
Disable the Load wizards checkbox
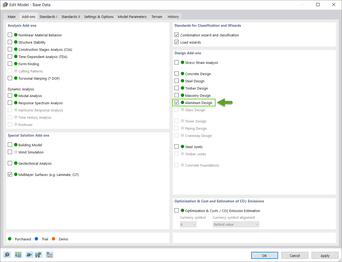click(x=177, y=42)
